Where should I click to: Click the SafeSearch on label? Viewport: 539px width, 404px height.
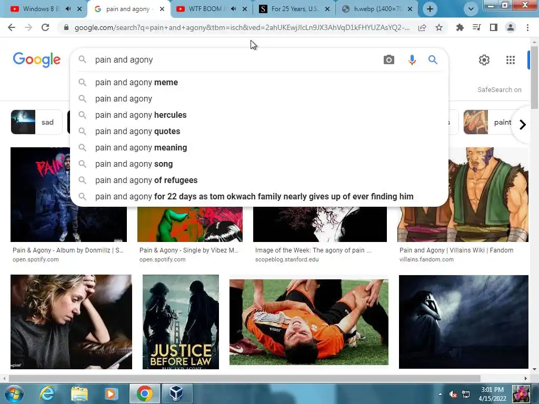click(x=499, y=89)
